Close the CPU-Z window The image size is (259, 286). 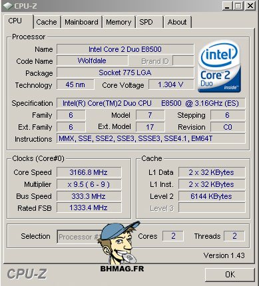pyautogui.click(x=250, y=6)
